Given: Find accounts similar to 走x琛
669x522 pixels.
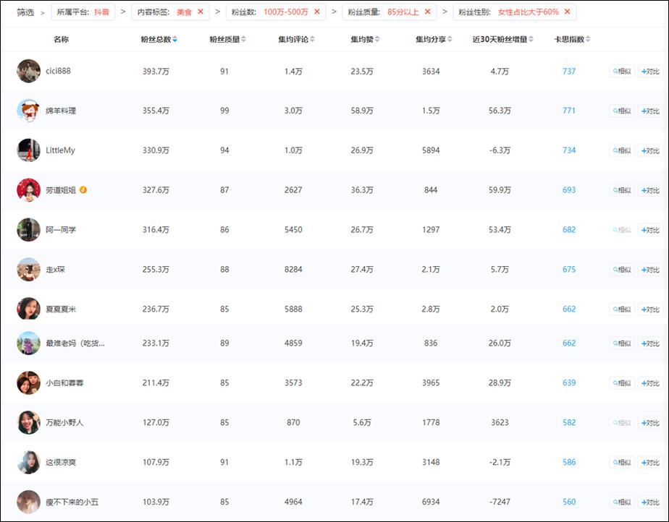Looking at the screenshot, I should point(622,270).
